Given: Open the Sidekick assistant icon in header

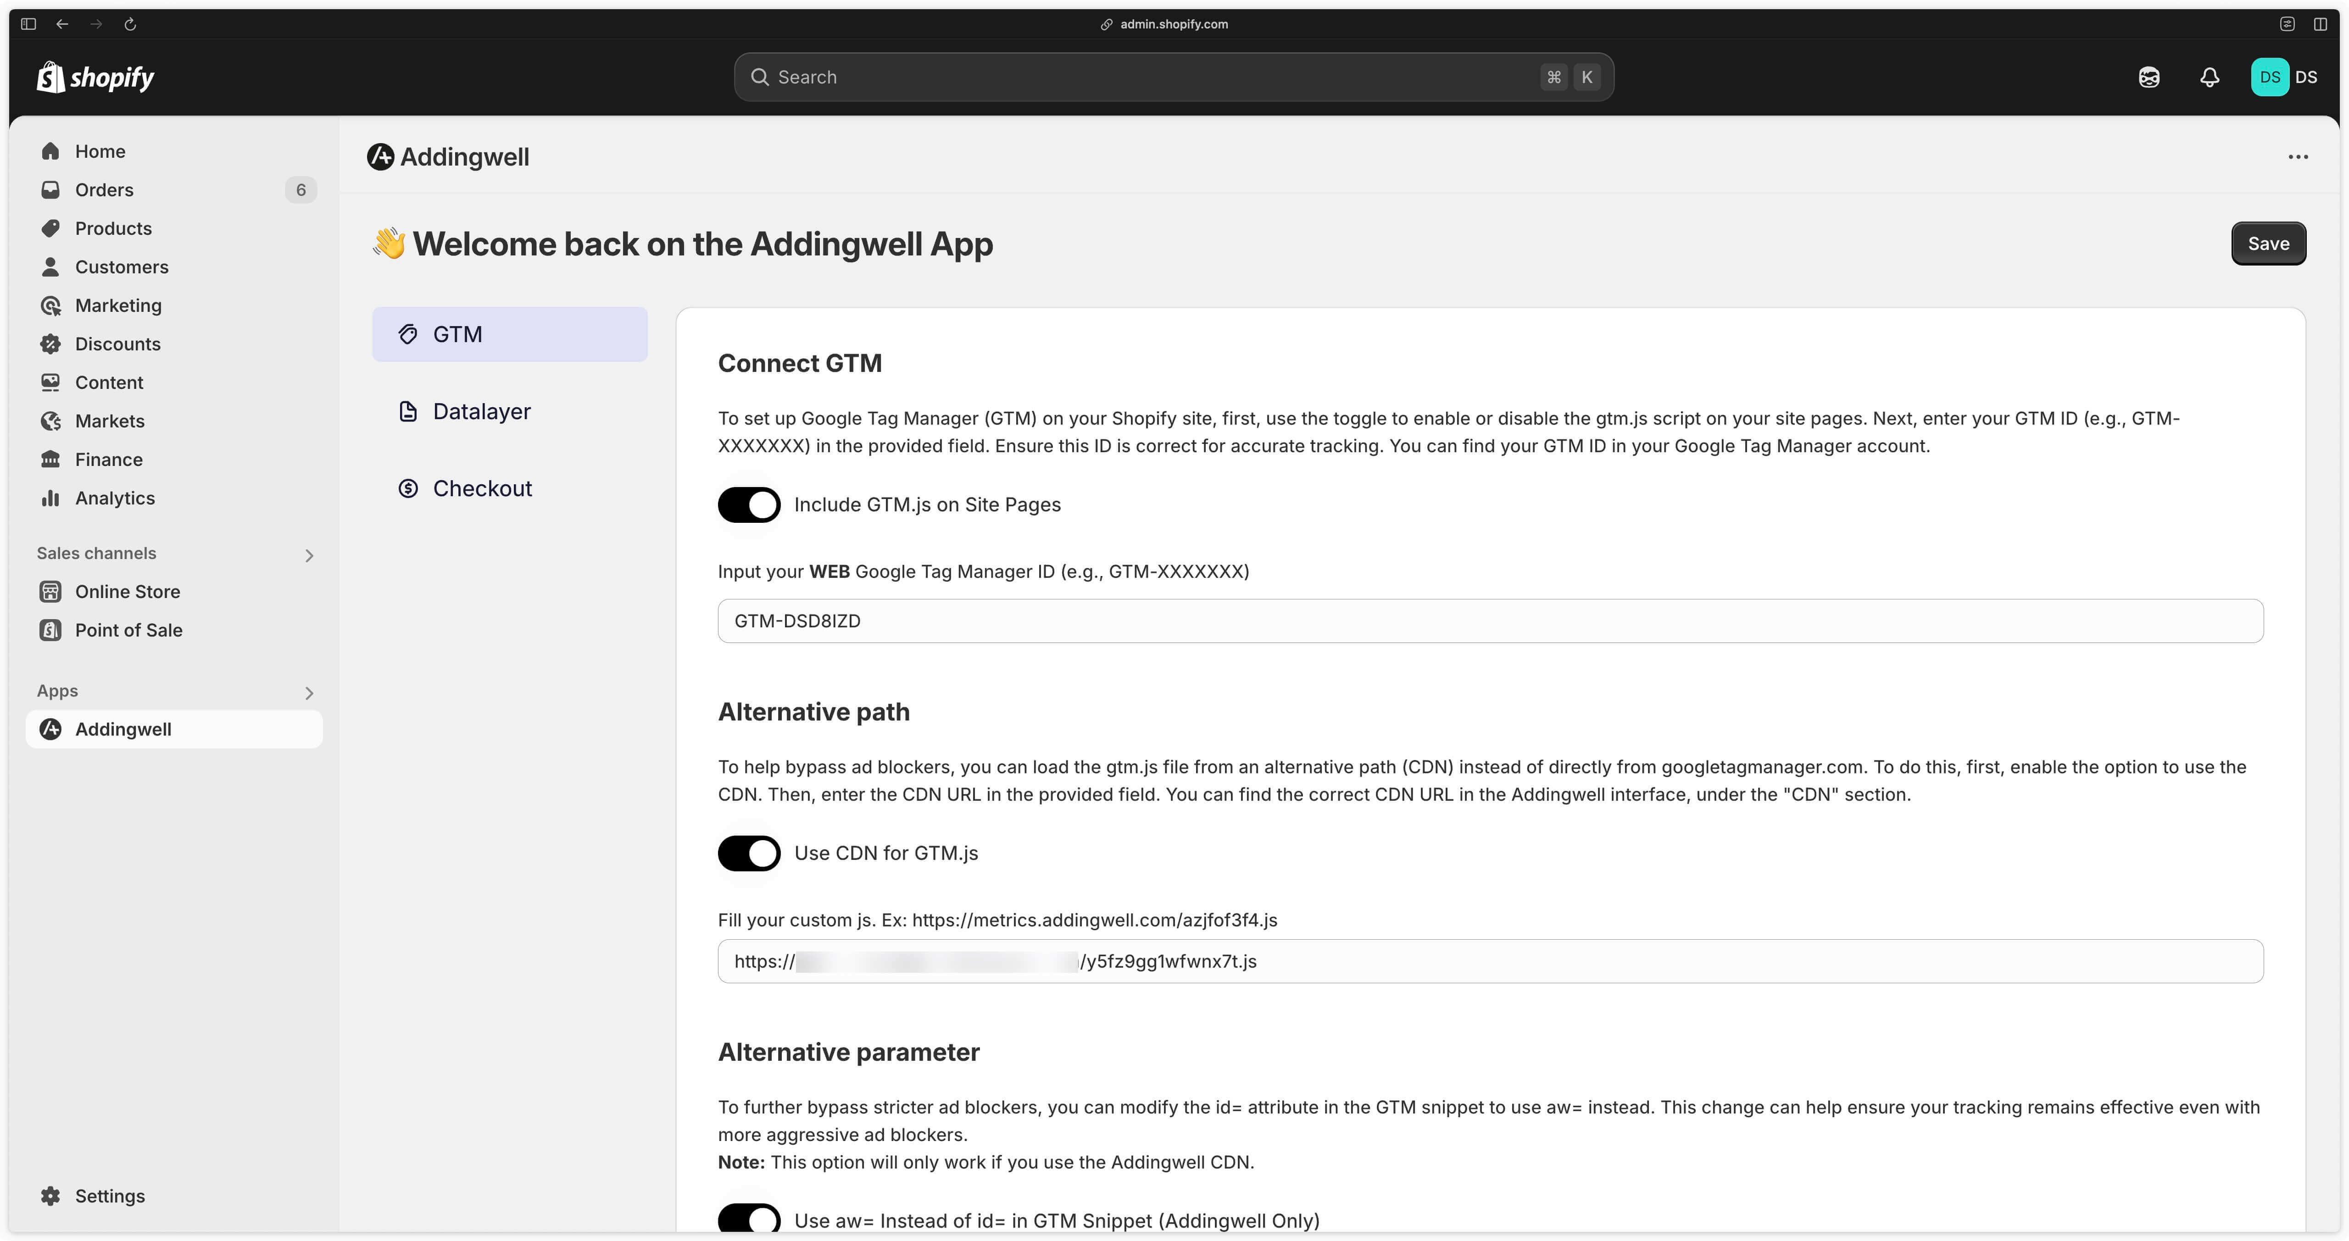Looking at the screenshot, I should tap(2149, 78).
